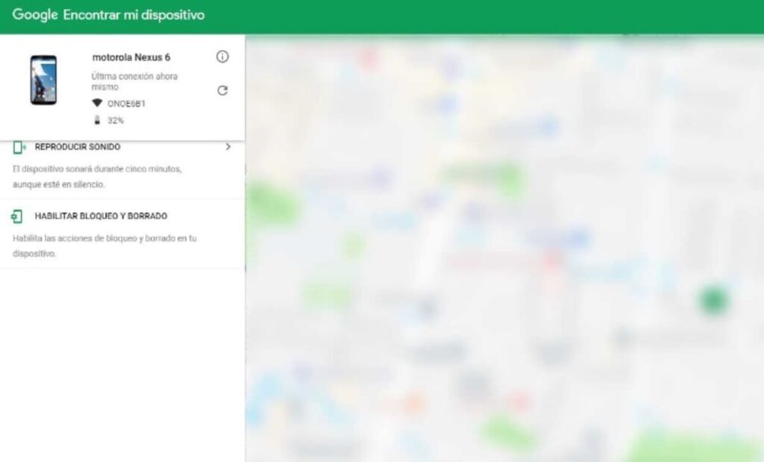
Task: Click the Google logo in the header
Action: 34,15
